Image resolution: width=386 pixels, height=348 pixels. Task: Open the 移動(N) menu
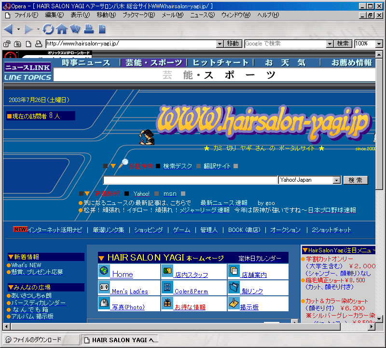coord(106,15)
